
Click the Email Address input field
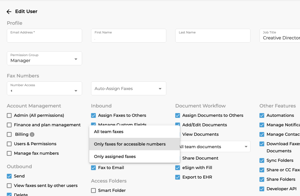click(44, 35)
